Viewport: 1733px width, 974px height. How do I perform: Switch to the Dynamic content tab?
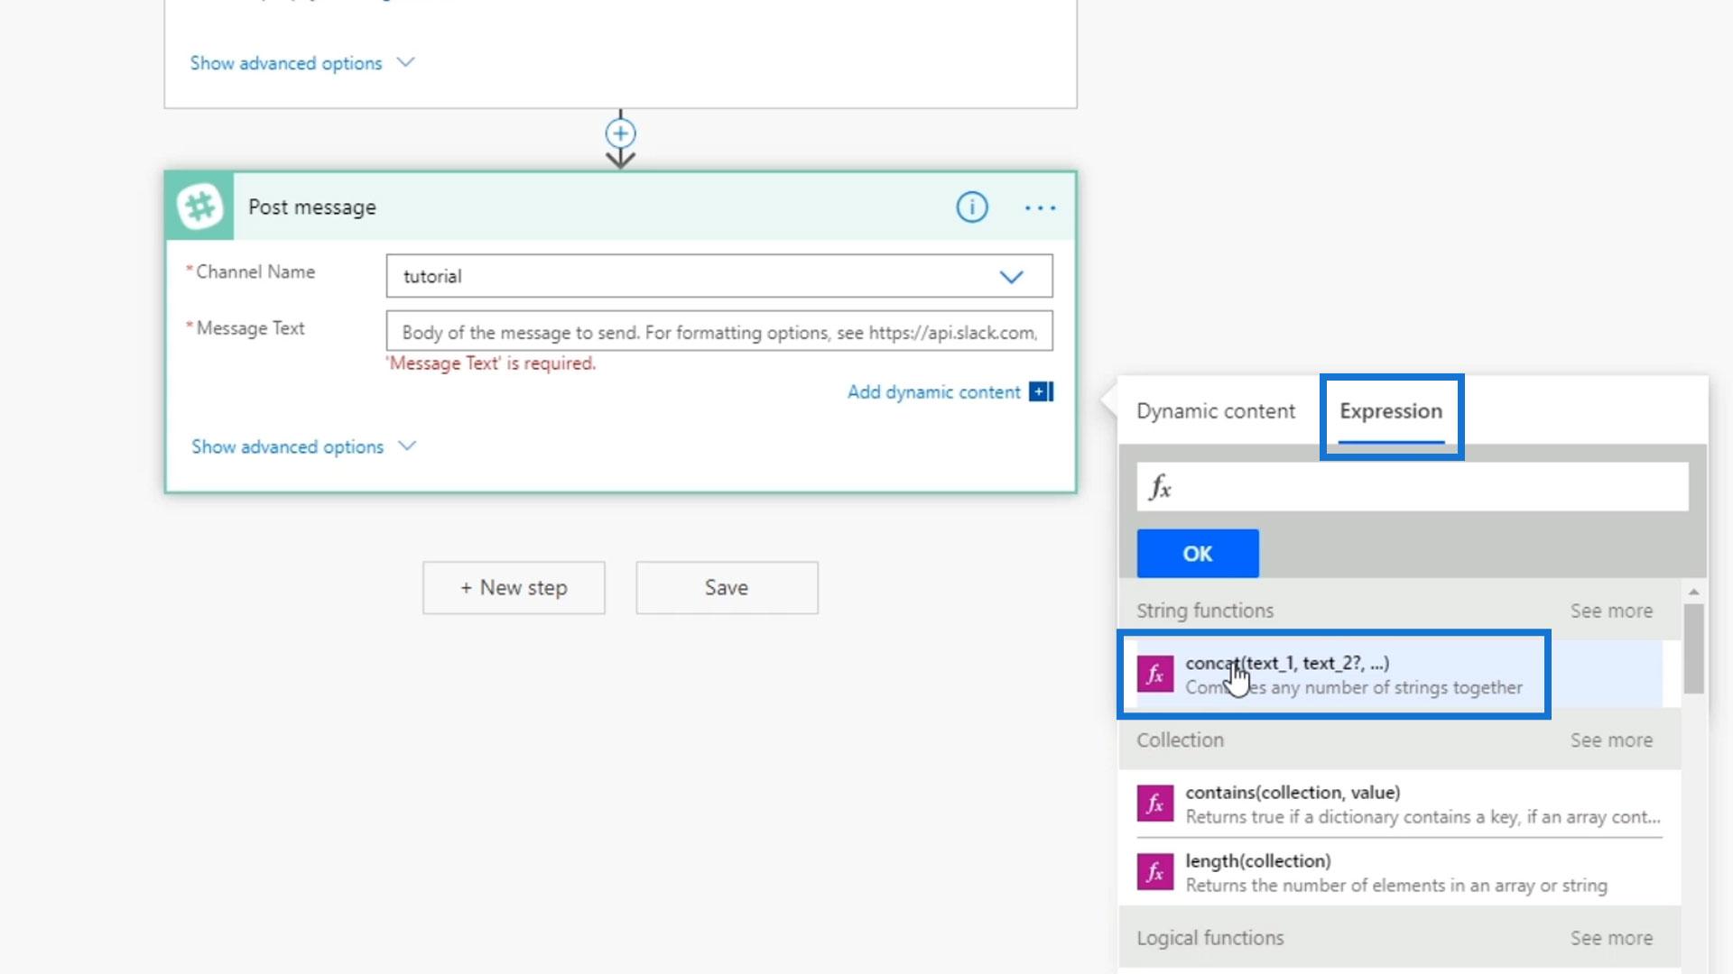pos(1215,411)
